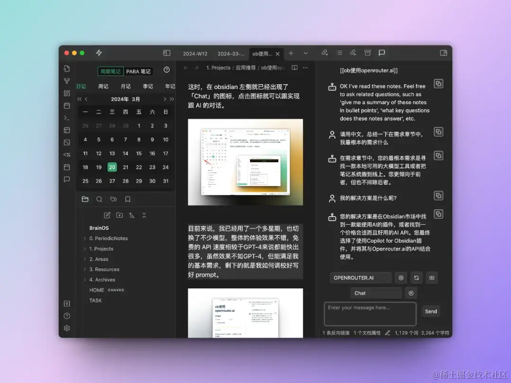Select the 周期笔记 toggle button
This screenshot has width=511, height=383.
[x=110, y=71]
